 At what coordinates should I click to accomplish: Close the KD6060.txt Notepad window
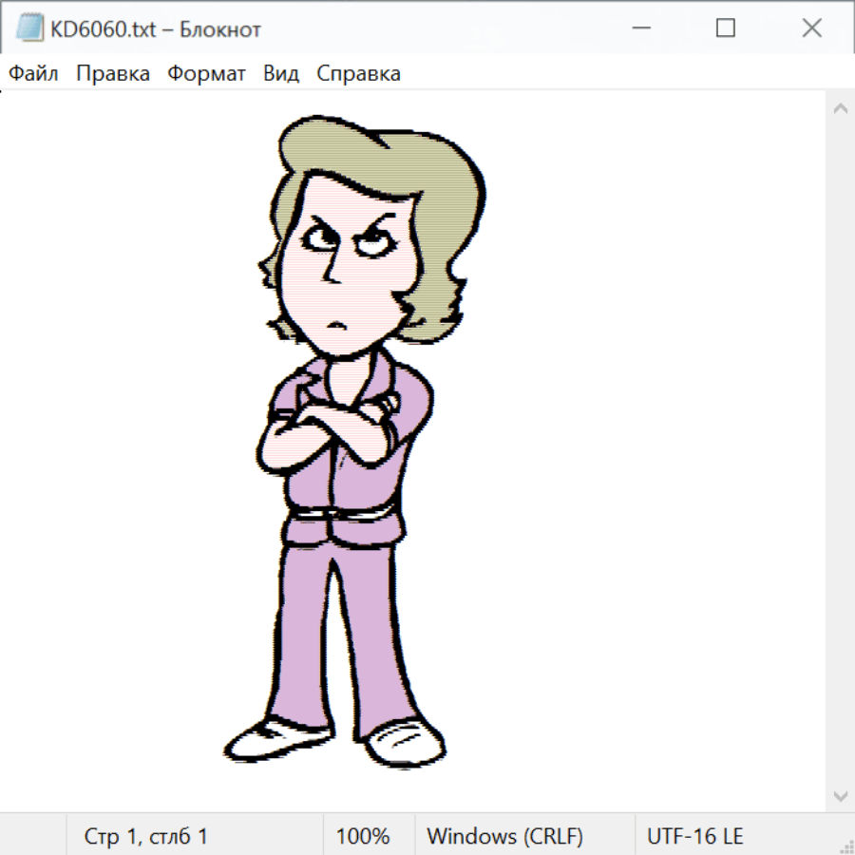click(811, 28)
